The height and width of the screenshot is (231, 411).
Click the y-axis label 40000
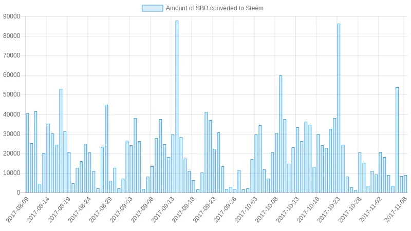[x=12, y=114]
